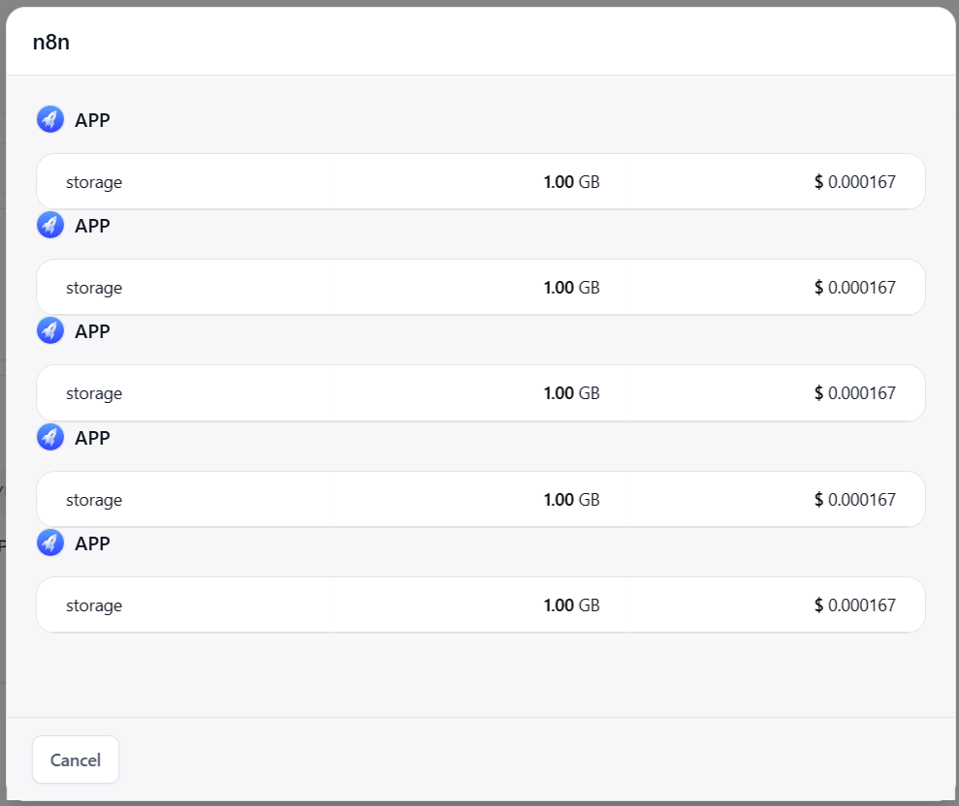
Task: Click the storage label in the last card
Action: tap(94, 606)
